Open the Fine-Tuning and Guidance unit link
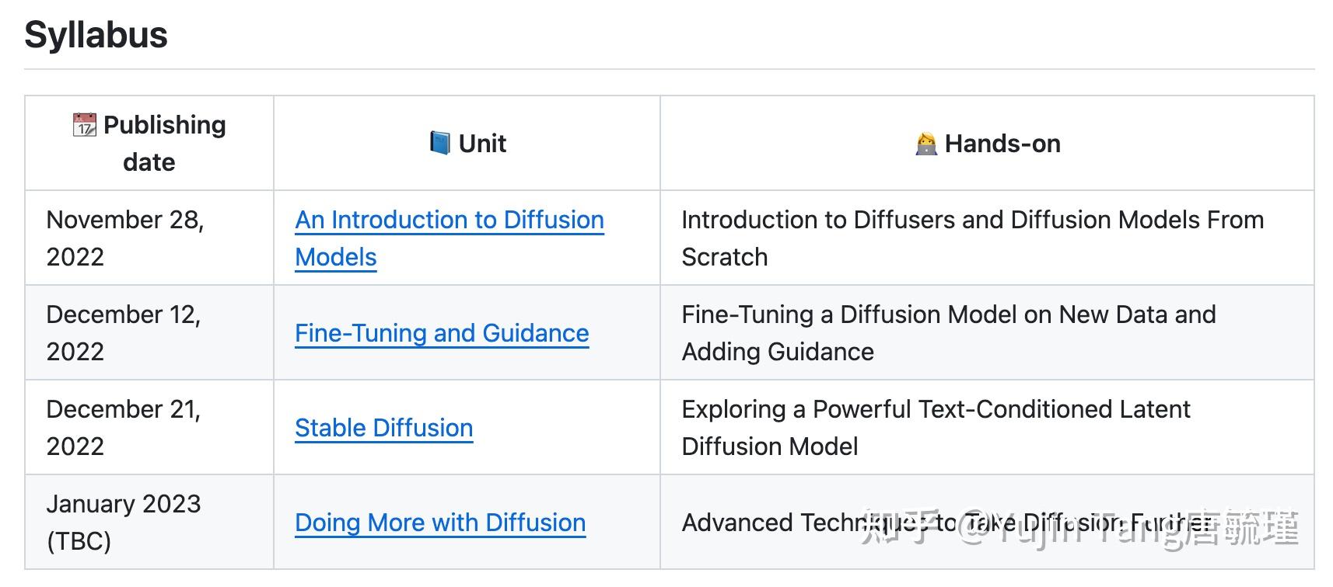 tap(441, 333)
